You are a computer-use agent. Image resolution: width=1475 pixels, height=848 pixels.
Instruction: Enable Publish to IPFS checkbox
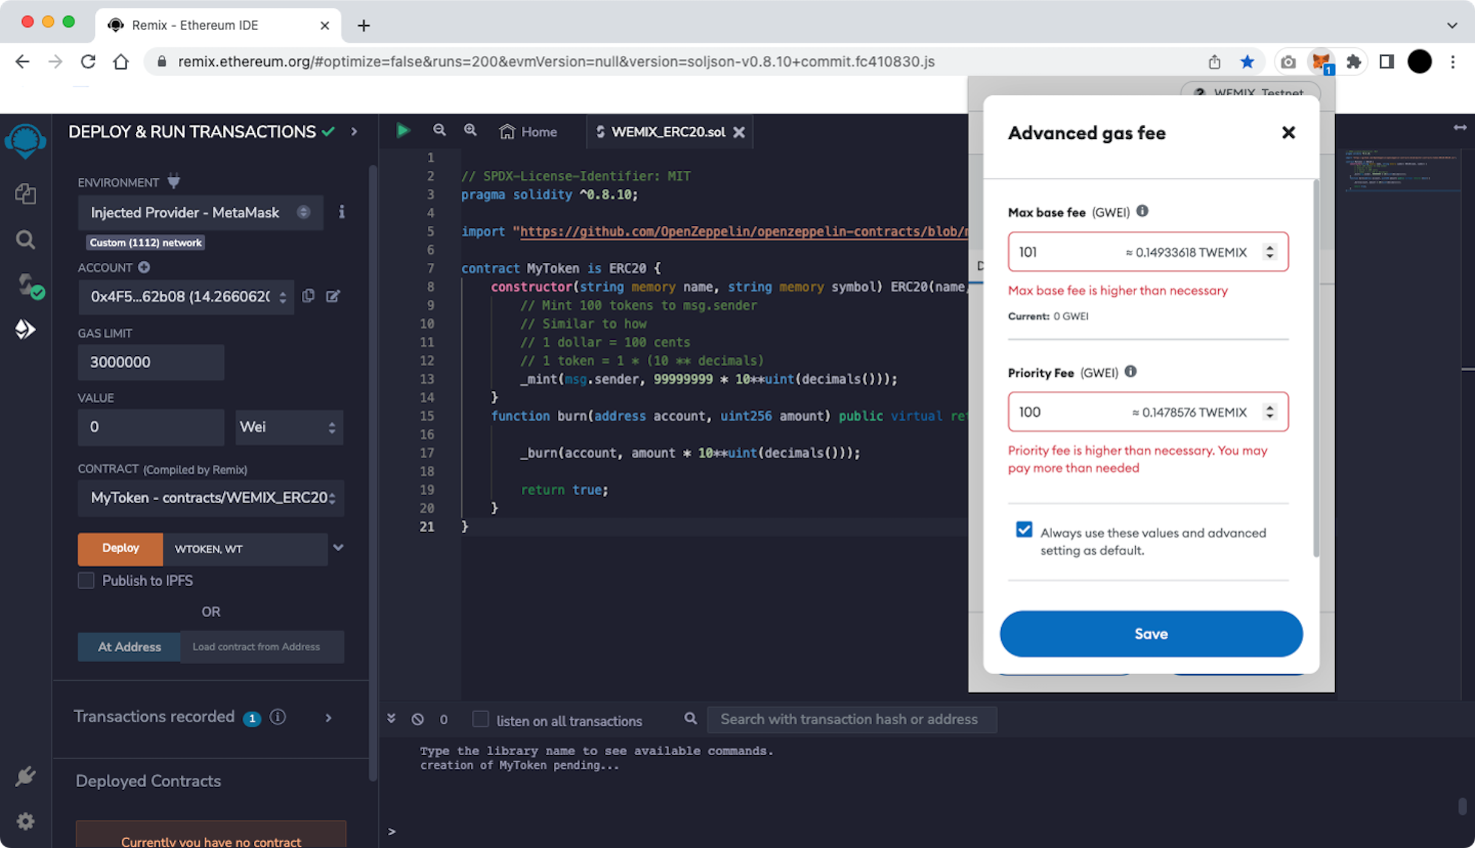[x=86, y=581]
